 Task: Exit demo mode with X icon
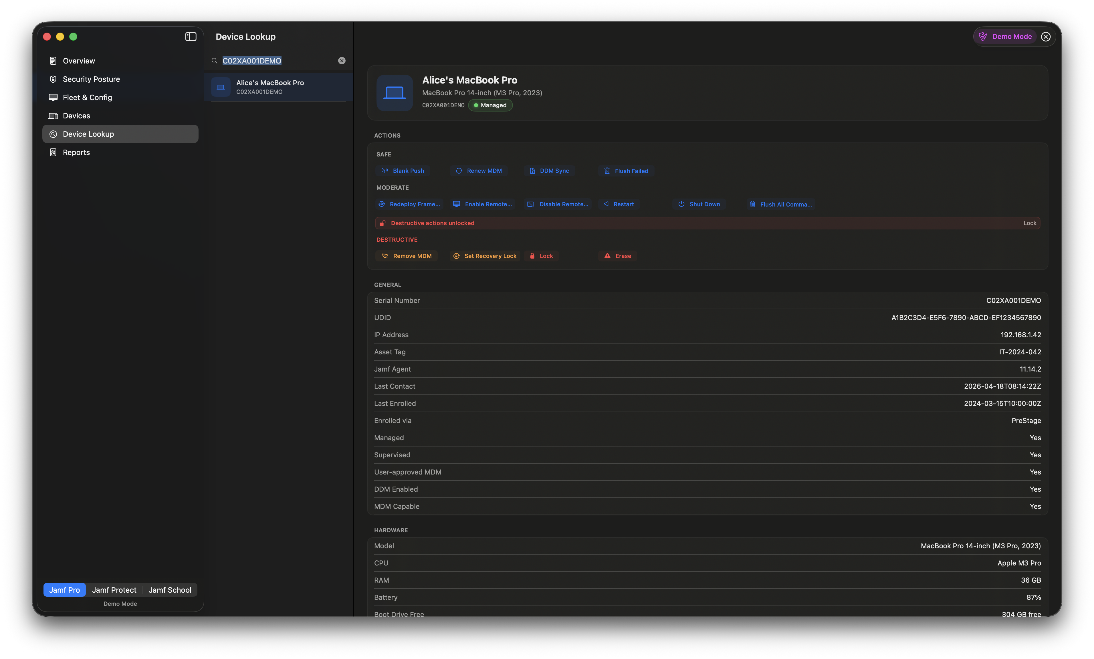click(x=1046, y=36)
